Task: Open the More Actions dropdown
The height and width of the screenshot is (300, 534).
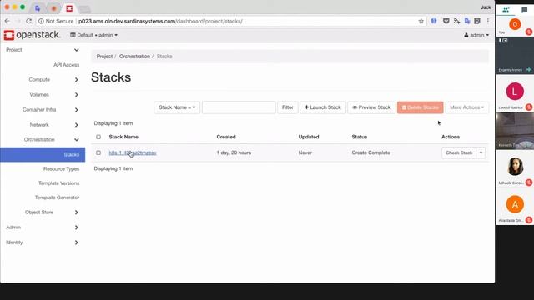Action: pos(466,107)
